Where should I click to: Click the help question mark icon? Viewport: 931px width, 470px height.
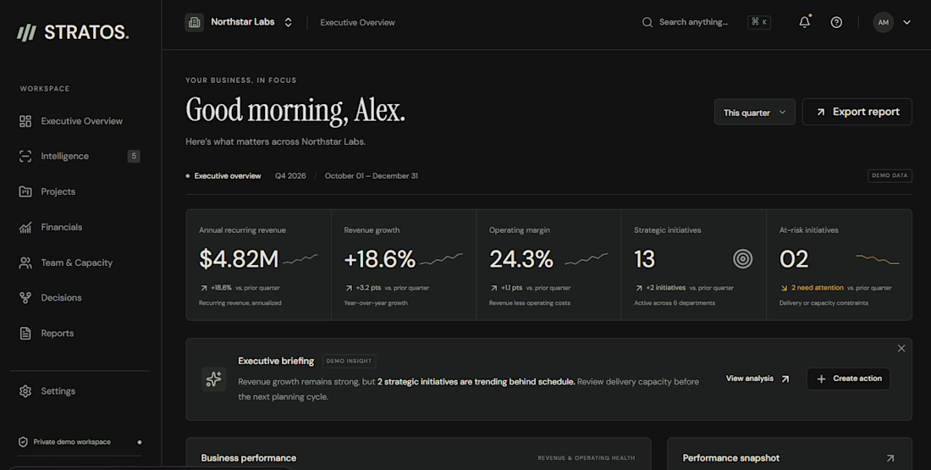[836, 22]
